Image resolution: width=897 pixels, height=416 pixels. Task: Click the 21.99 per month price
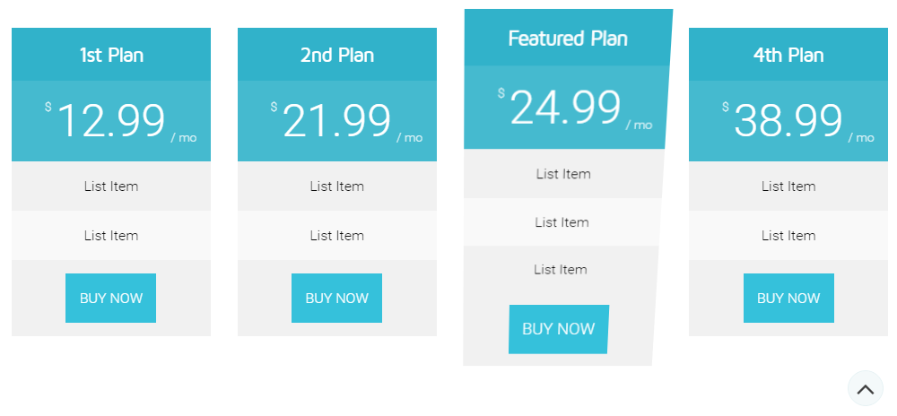337,121
